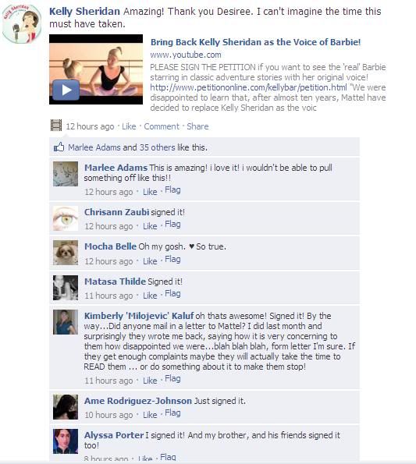Flag Ame Rodriguez-Johnson's comment

click(172, 413)
